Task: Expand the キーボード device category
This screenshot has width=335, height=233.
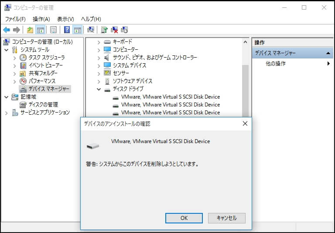Action: (99, 42)
